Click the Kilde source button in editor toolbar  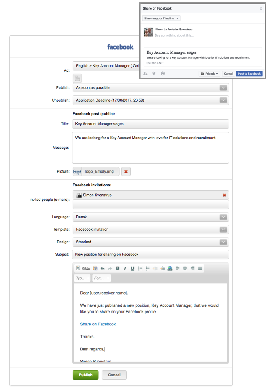(x=83, y=268)
